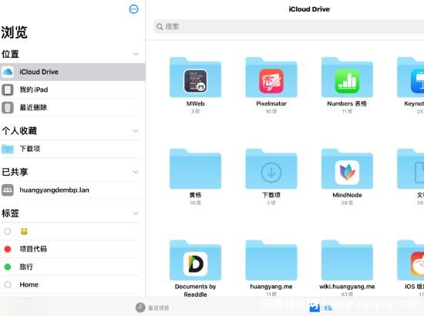Click the Pixelmator folder name label
Image resolution: width=424 pixels, height=316 pixels.
click(x=271, y=103)
